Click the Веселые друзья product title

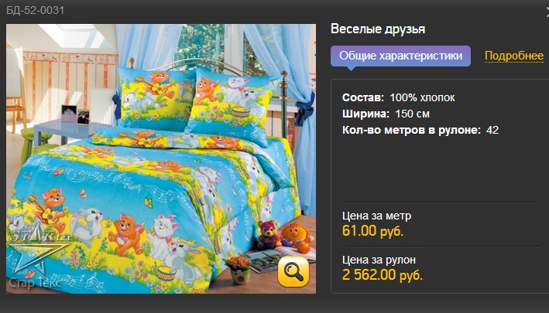click(378, 29)
